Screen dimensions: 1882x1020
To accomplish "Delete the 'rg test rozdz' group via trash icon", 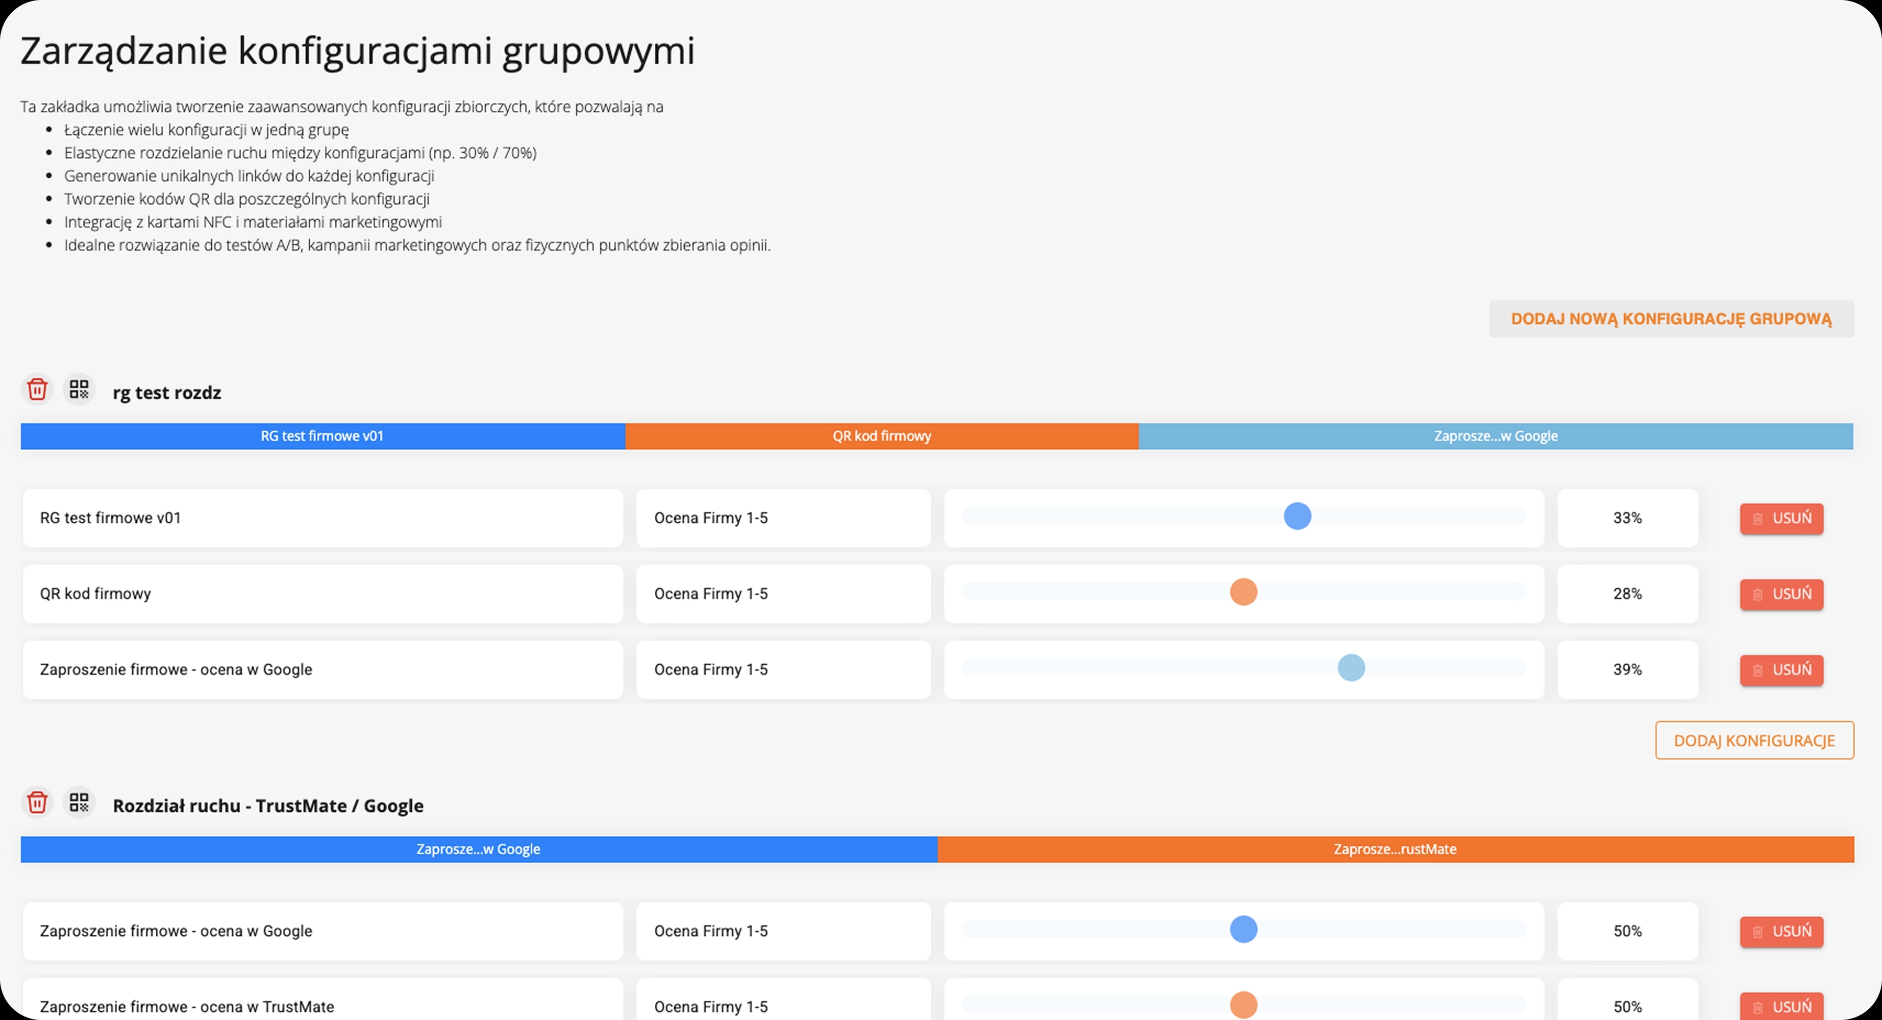I will point(37,389).
